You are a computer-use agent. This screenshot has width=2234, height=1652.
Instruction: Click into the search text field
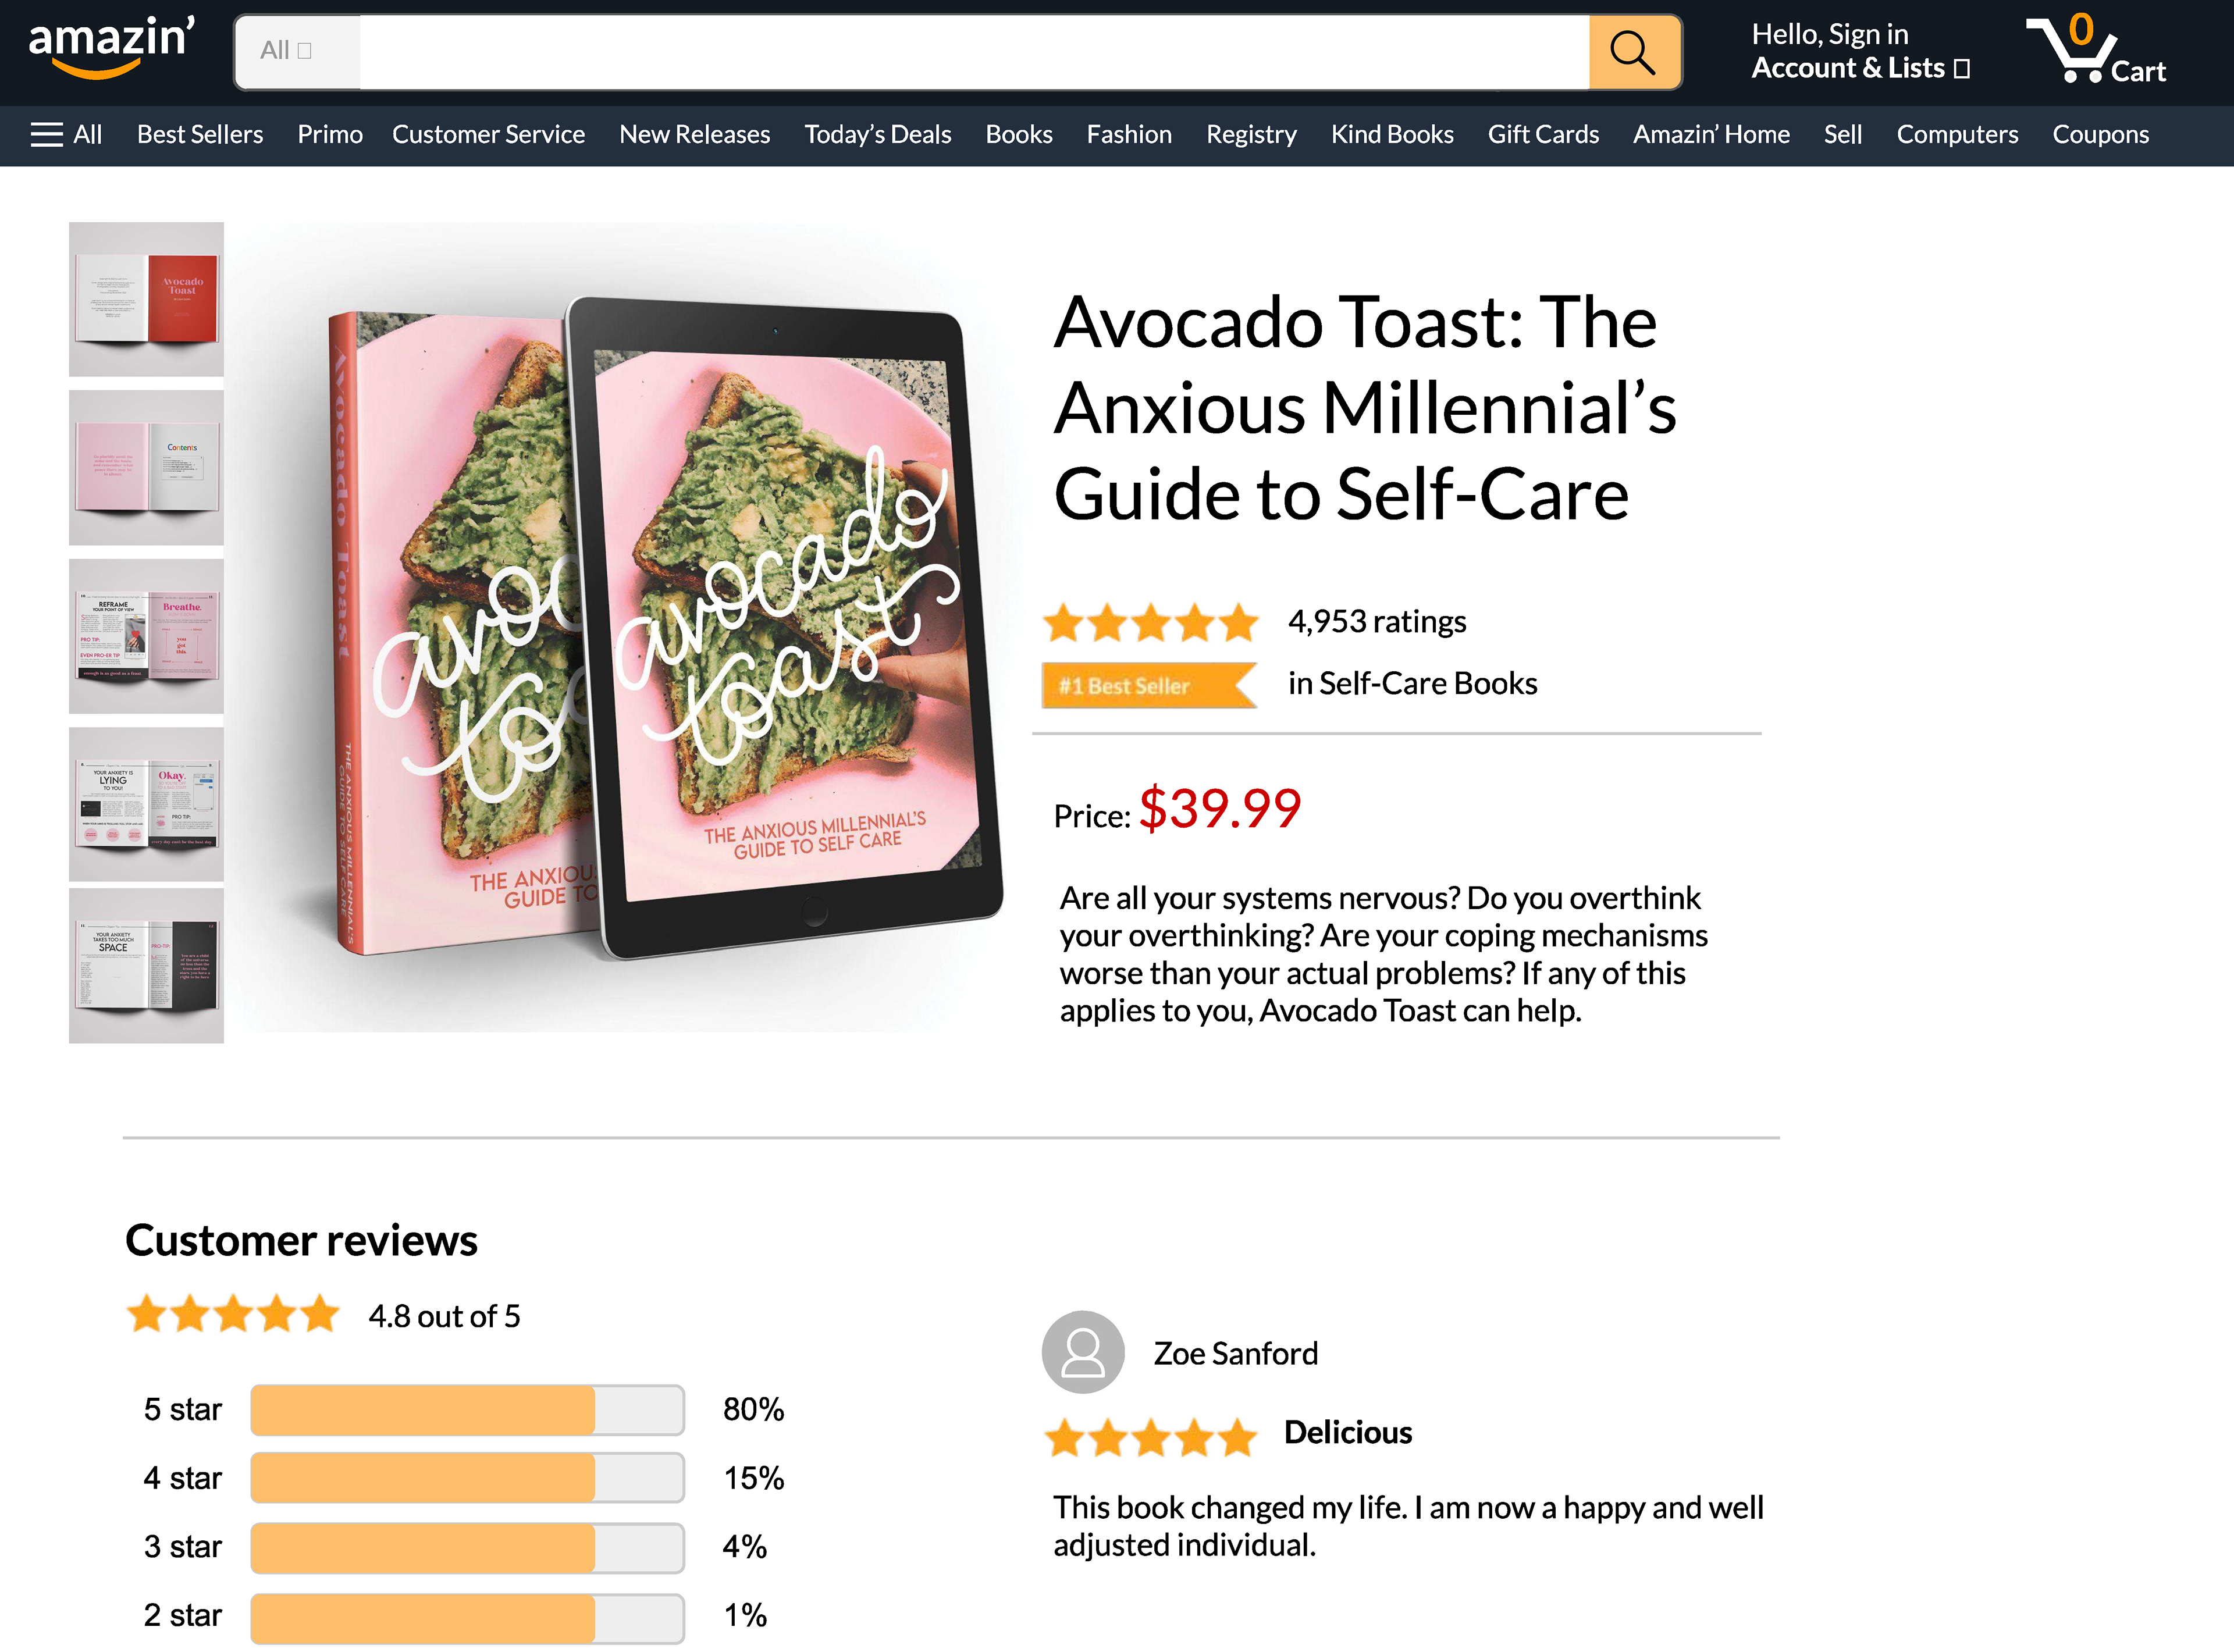pyautogui.click(x=973, y=52)
